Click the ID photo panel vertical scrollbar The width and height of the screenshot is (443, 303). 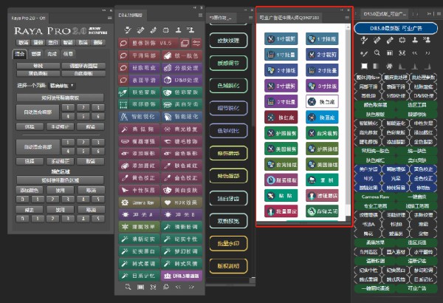pos(348,116)
